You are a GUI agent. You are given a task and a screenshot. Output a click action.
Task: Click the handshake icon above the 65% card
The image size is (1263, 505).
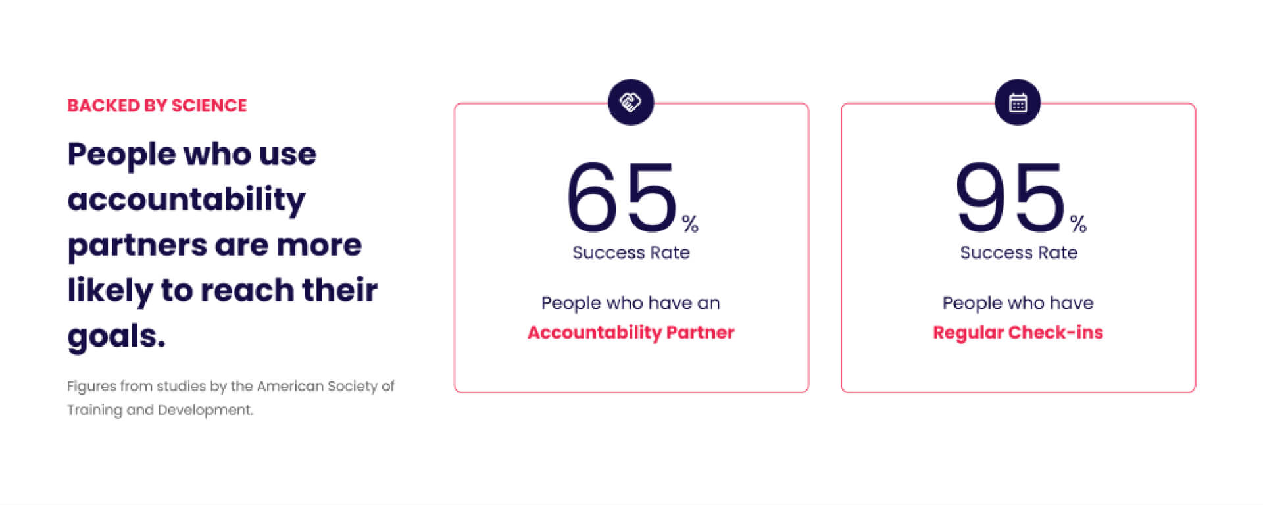point(631,103)
